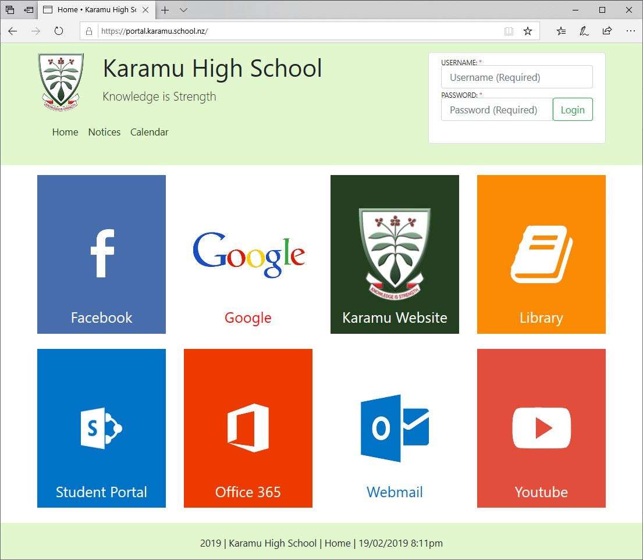Open the favorites hub icon
Image resolution: width=643 pixels, height=560 pixels.
click(x=562, y=31)
